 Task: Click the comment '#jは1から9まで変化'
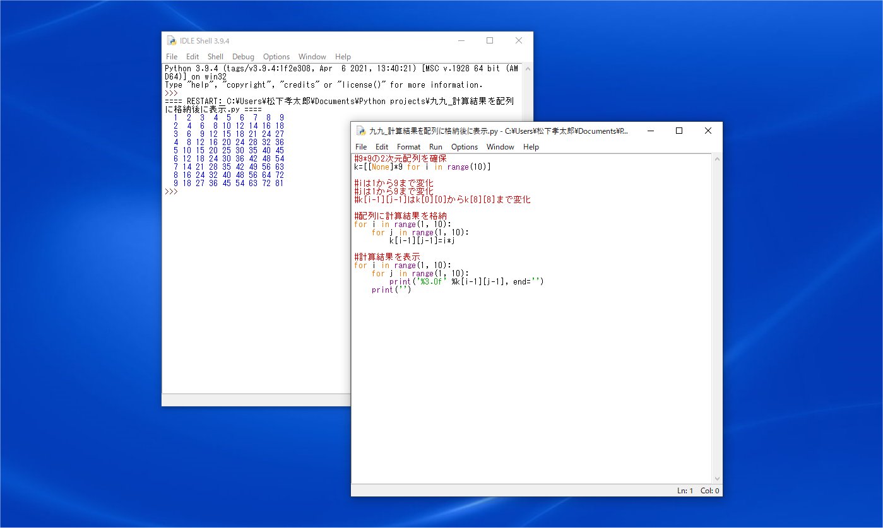pos(394,192)
